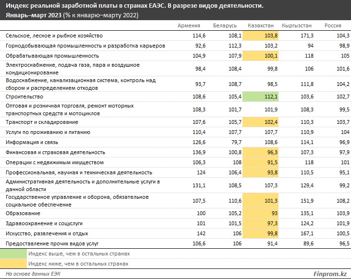Select the Россия column header
351x279 pixels.
point(333,25)
